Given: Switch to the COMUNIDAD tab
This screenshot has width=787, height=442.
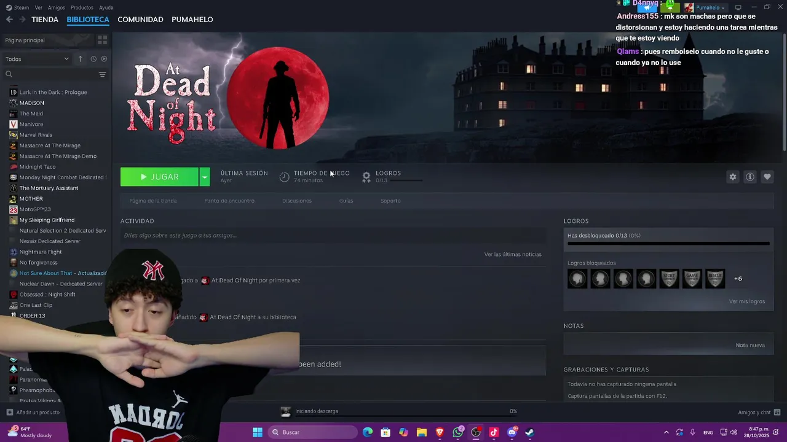Looking at the screenshot, I should point(140,20).
